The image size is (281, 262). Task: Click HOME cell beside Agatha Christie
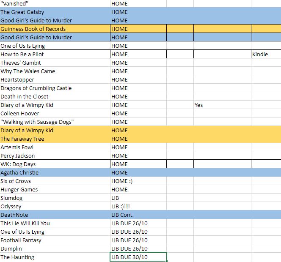pyautogui.click(x=138, y=172)
